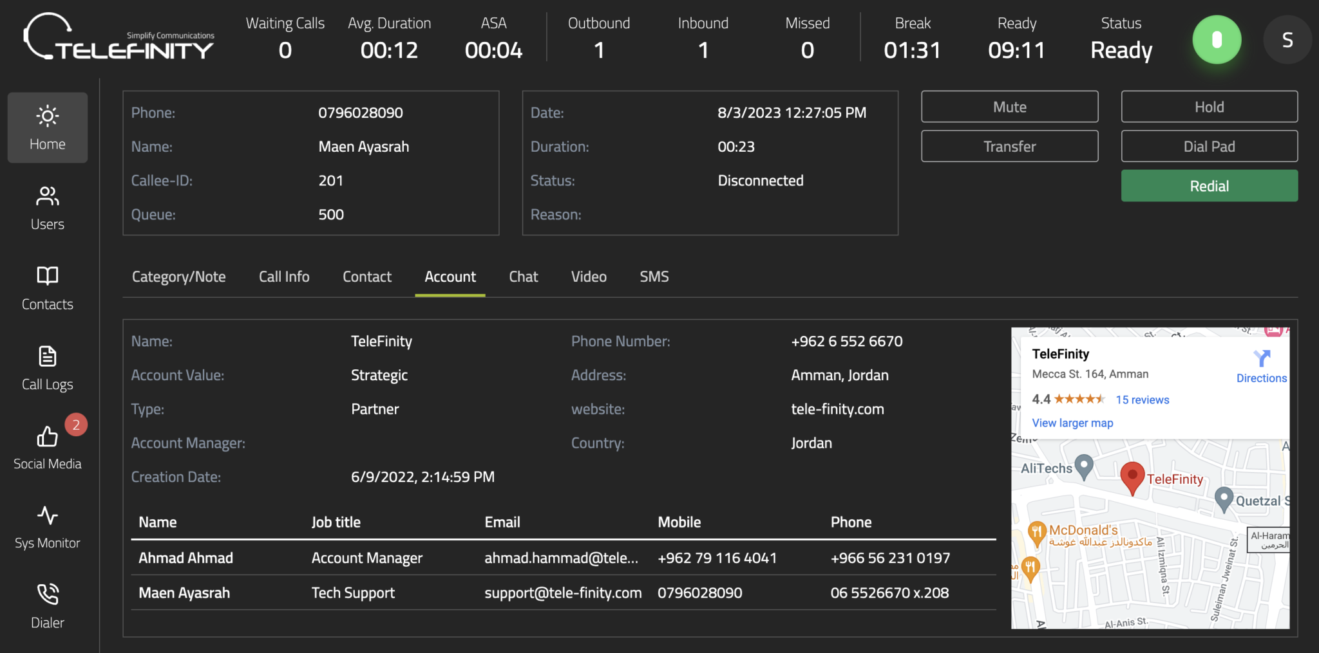
Task: Open Social Media thumbs-up icon
Action: coord(48,437)
